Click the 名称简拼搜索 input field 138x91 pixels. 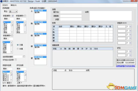pos(18,56)
